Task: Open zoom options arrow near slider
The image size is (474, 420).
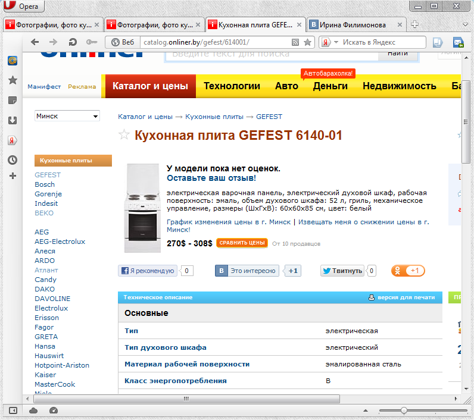Action: pyautogui.click(x=366, y=410)
